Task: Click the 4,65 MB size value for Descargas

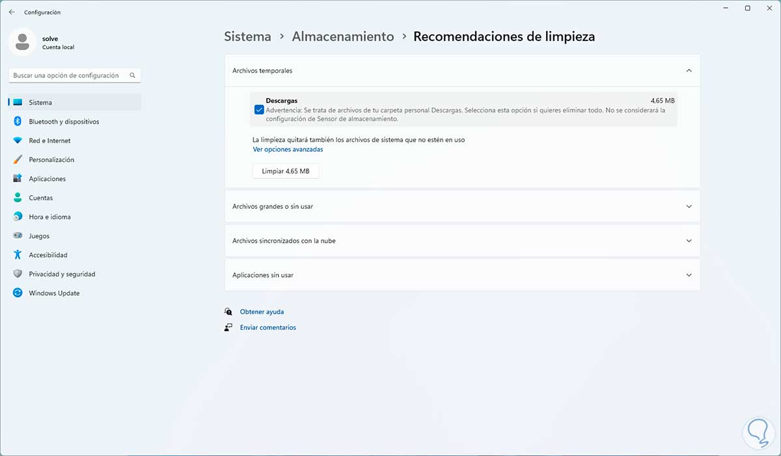Action: click(663, 101)
